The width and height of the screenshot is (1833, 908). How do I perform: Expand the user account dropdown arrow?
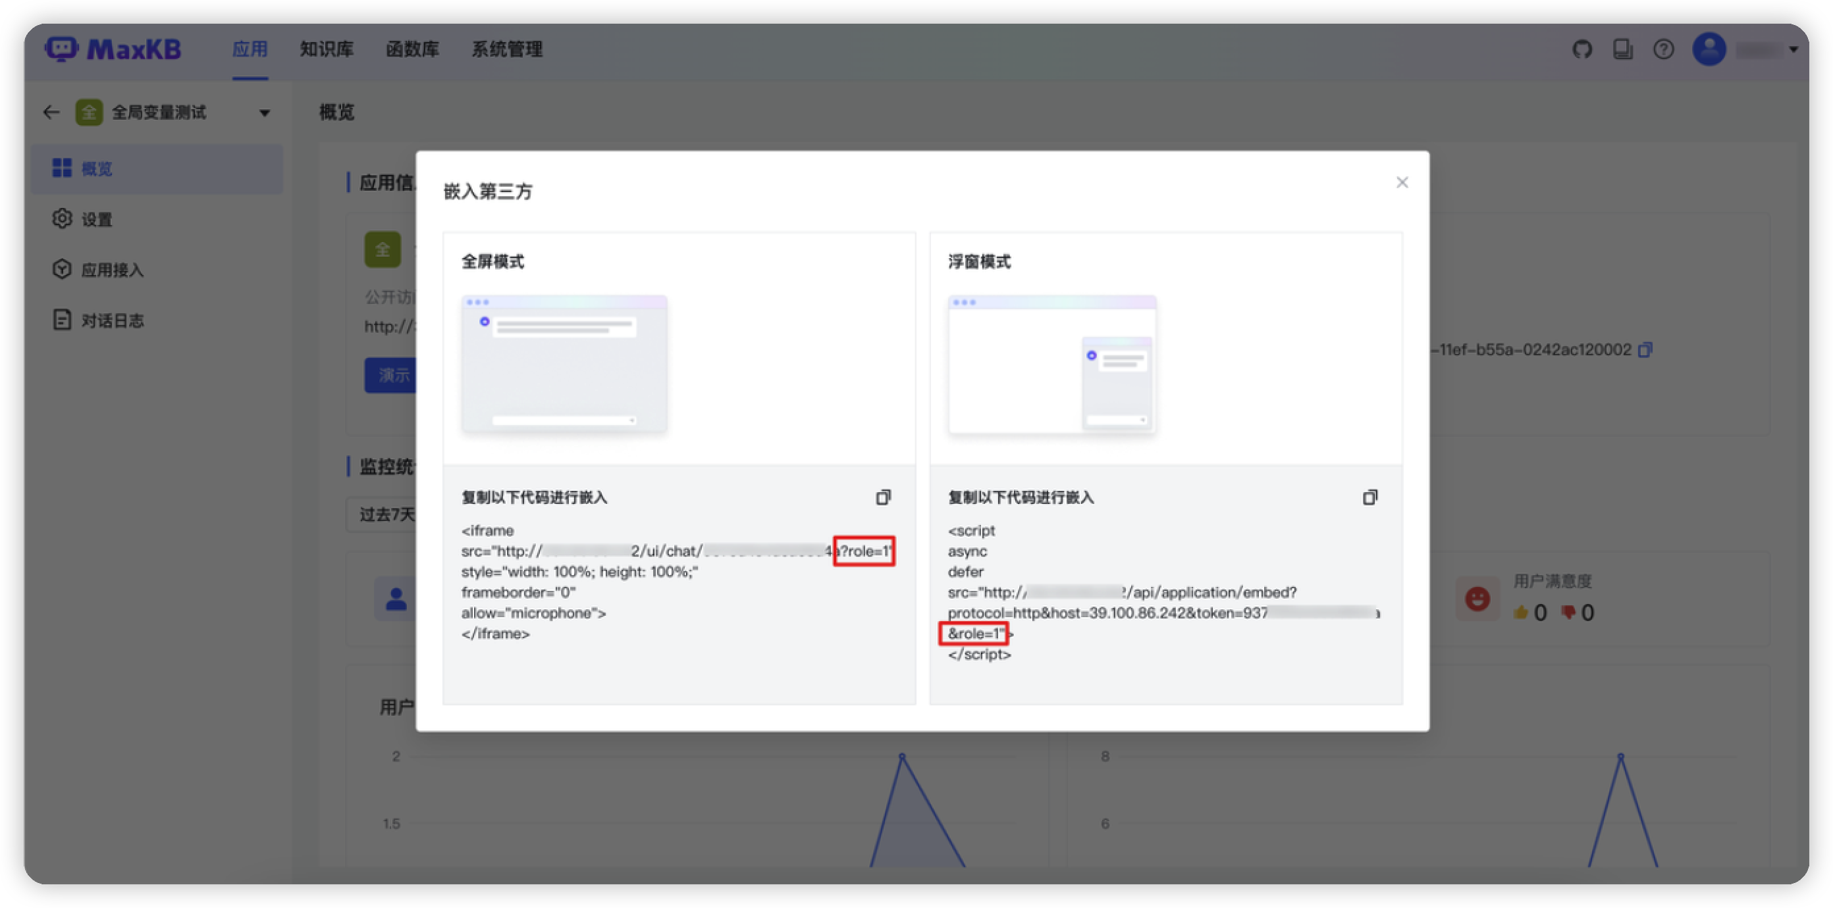pyautogui.click(x=1793, y=49)
